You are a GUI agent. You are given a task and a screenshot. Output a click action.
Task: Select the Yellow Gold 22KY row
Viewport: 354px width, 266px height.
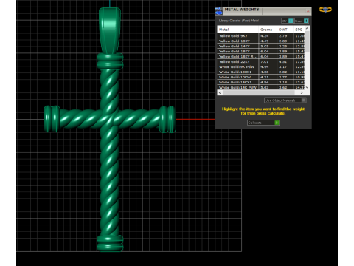[261, 61]
